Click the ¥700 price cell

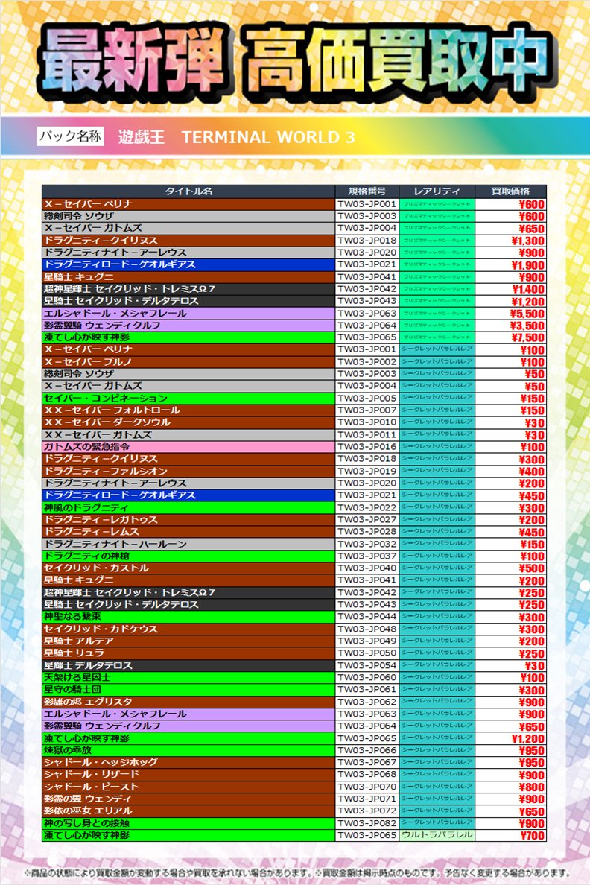point(510,835)
